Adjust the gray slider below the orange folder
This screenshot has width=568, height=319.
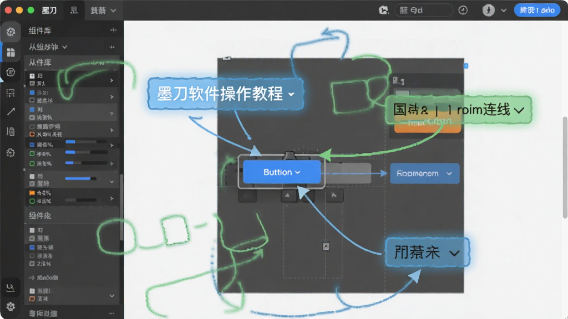point(81,199)
